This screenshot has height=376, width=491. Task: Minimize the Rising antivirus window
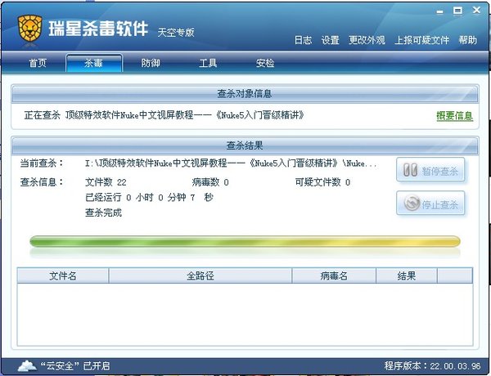click(x=439, y=12)
